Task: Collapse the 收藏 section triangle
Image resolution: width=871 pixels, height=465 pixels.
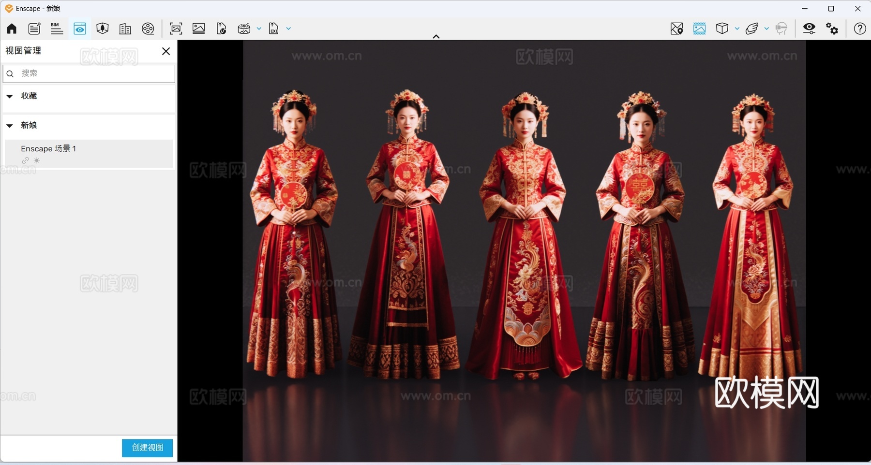Action: pos(10,96)
